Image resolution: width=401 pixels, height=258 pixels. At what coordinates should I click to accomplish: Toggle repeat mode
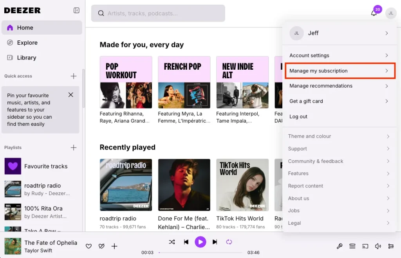[x=229, y=242]
